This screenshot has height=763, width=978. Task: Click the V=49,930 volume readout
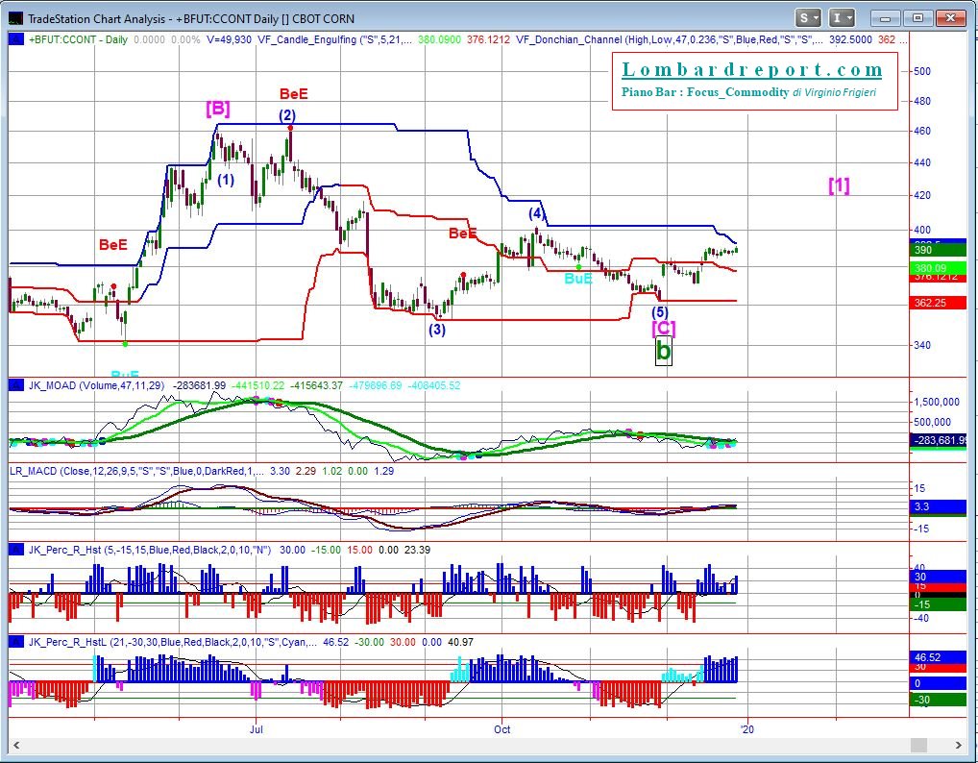pyautogui.click(x=229, y=39)
